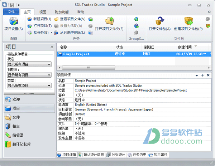215x166 pixels.
Task: Click the source language value English (United States)
Action: tap(91, 104)
